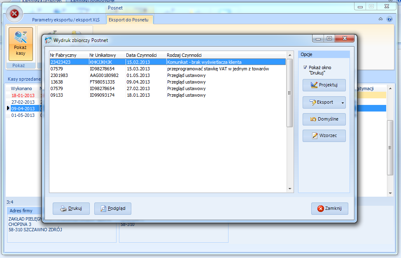
Task: Click the red X application button
Action: click(x=14, y=14)
